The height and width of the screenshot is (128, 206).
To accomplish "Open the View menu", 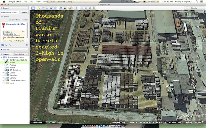I will [38, 2].
